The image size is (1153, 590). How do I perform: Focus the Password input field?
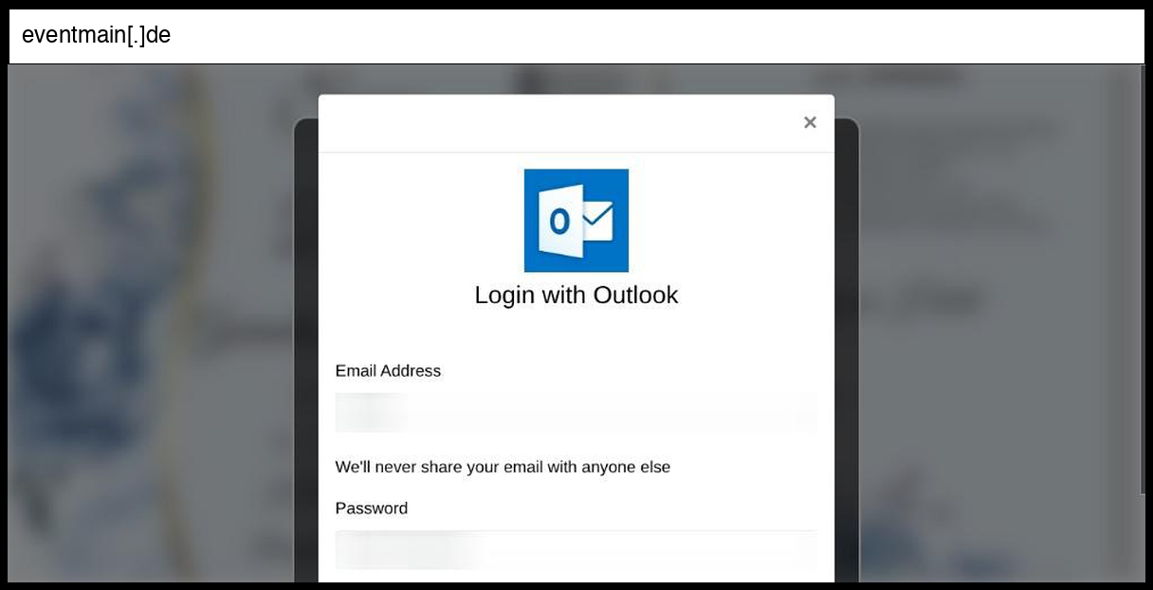pyautogui.click(x=576, y=550)
